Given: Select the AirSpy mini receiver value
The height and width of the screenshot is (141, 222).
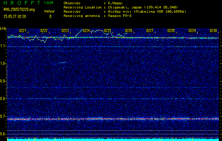Looking at the screenshot, I should [147, 12].
